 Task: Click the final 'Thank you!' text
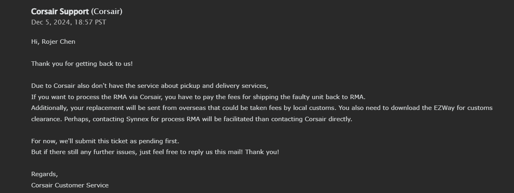262,152
